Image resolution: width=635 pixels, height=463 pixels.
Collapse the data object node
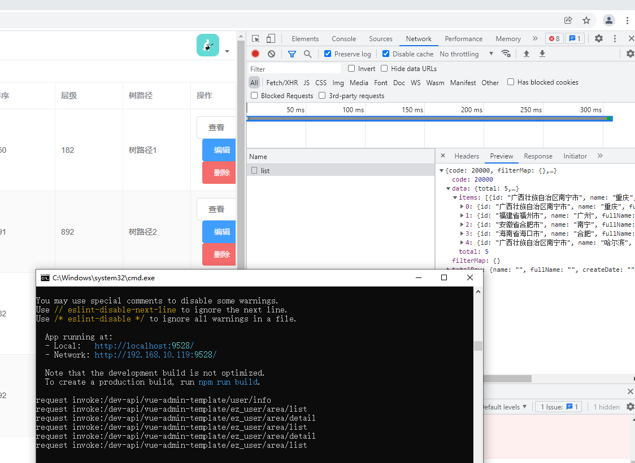coord(449,188)
